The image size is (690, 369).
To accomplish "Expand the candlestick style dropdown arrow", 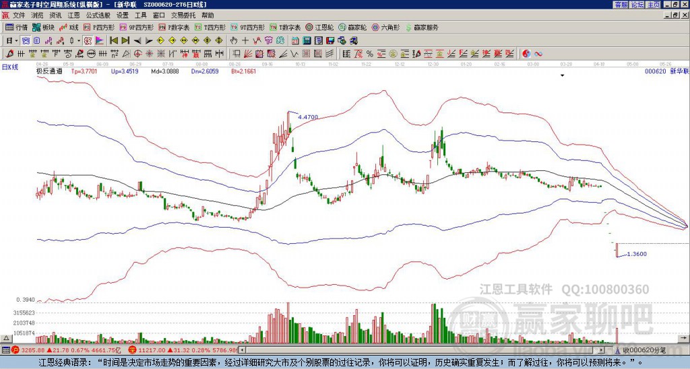I will coord(79,41).
